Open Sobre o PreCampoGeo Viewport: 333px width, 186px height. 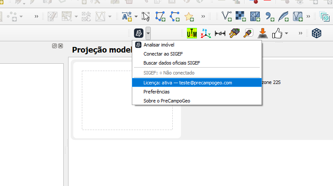coord(197,101)
